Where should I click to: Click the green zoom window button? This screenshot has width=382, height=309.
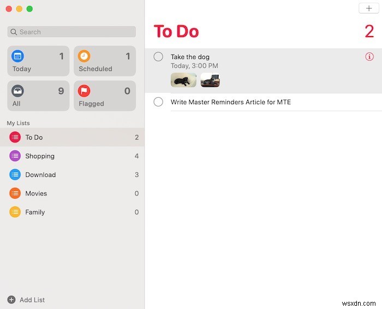pos(29,9)
